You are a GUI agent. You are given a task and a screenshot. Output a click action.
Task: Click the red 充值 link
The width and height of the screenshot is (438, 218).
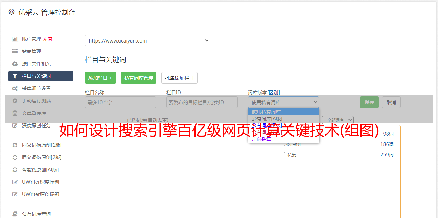pyautogui.click(x=47, y=39)
